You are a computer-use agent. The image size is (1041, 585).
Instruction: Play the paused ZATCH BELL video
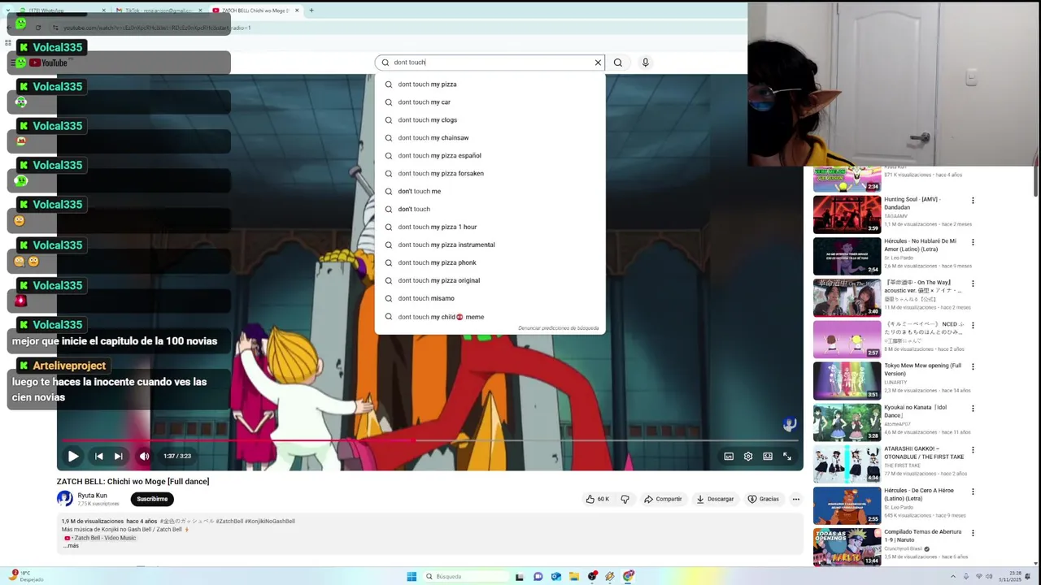click(73, 456)
